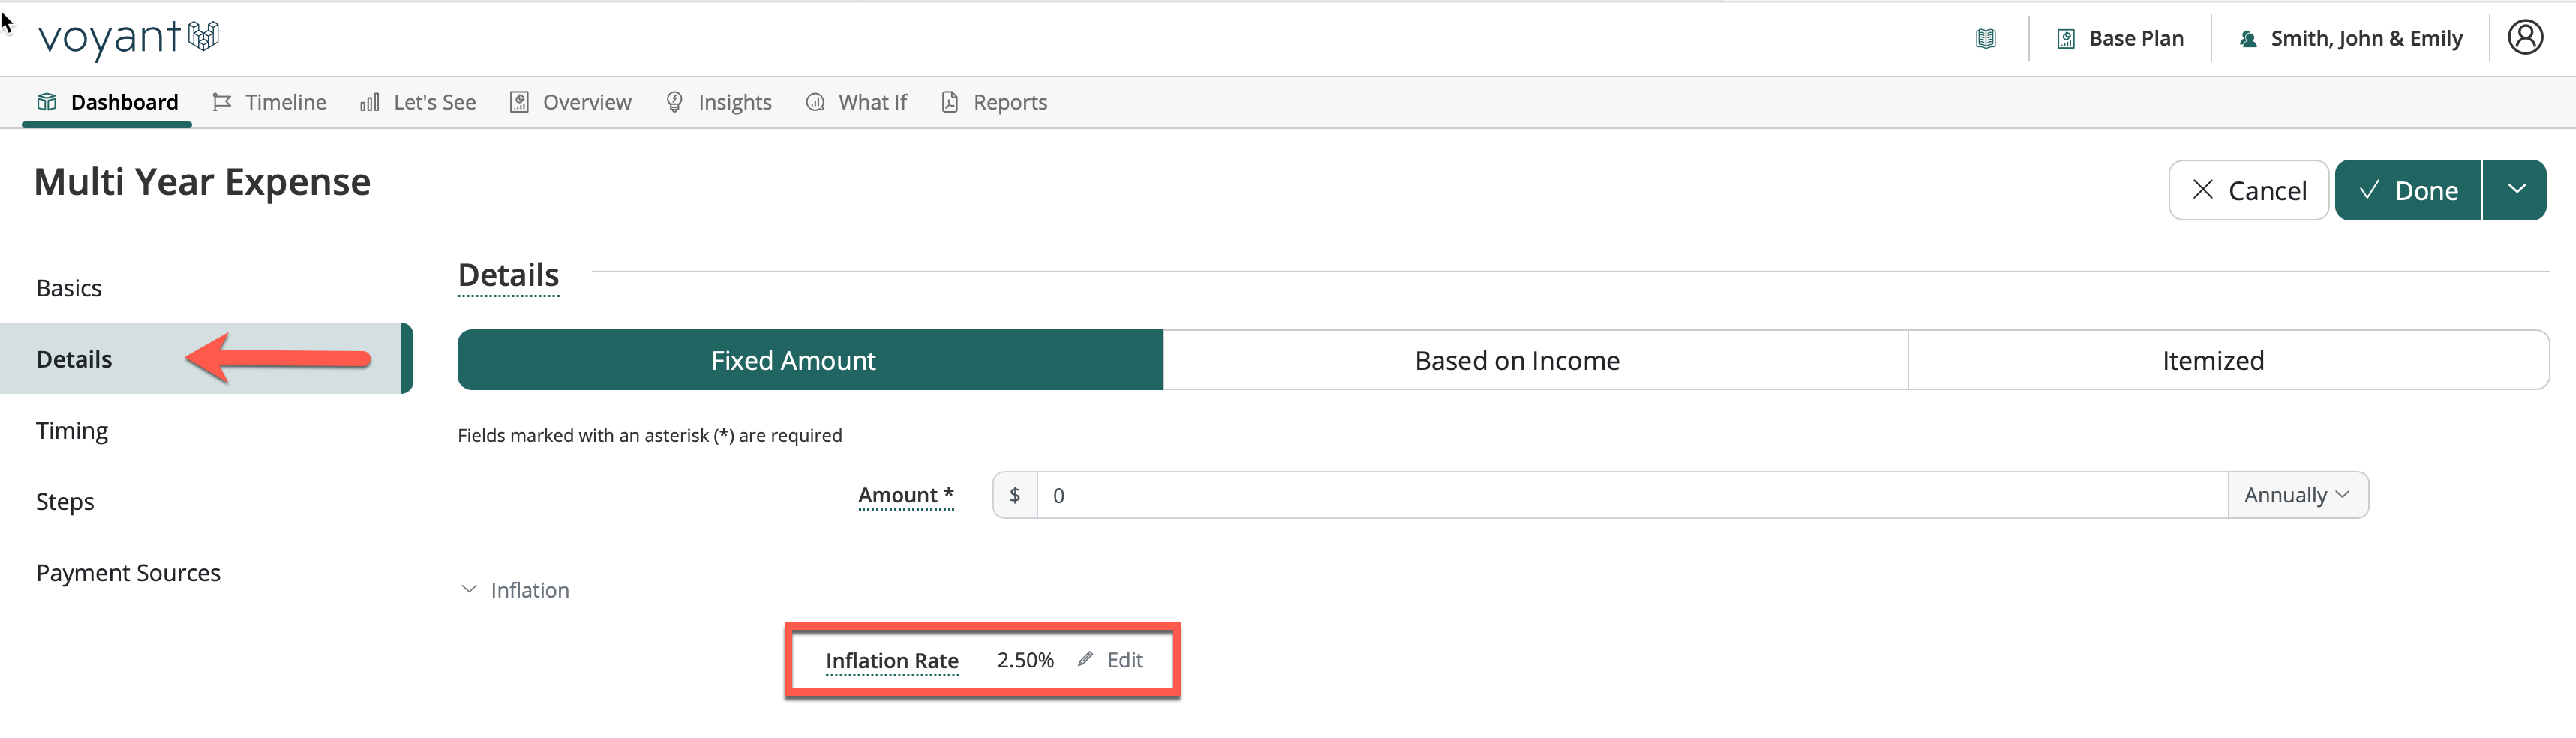Click the pencil icon beside Inflation Rate

pos(1085,660)
